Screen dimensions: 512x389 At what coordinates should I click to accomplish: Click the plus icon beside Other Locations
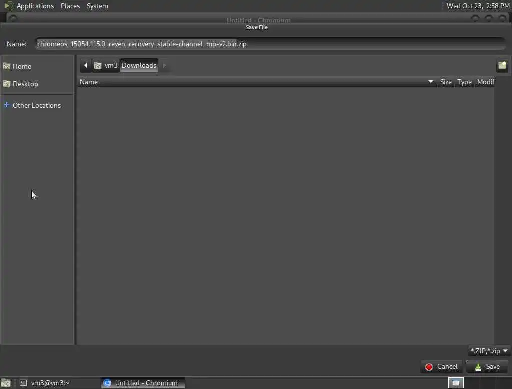point(6,105)
